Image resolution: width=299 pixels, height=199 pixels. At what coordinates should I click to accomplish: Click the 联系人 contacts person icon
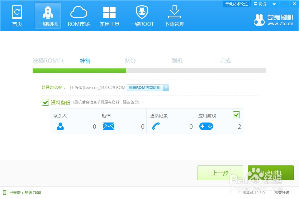pos(59,127)
